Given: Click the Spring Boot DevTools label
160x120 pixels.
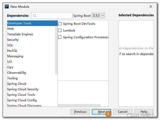Looking at the screenshot, I should (79, 24).
